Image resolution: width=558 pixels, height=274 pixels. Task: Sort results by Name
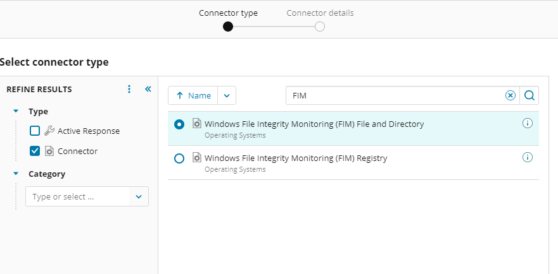click(193, 95)
